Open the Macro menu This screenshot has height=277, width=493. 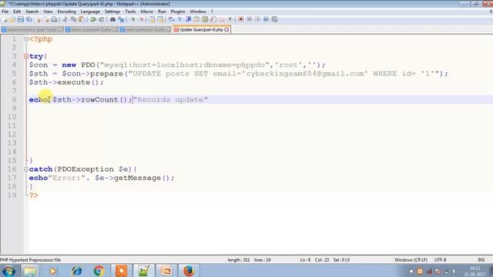(146, 12)
